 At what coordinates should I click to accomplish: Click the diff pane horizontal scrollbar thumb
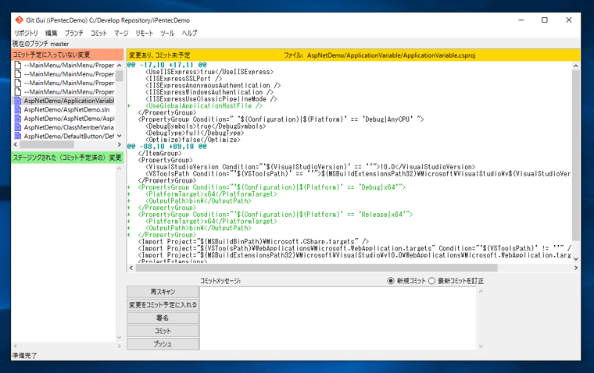pos(317,268)
